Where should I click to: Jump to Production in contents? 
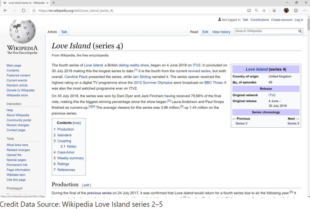66,129
